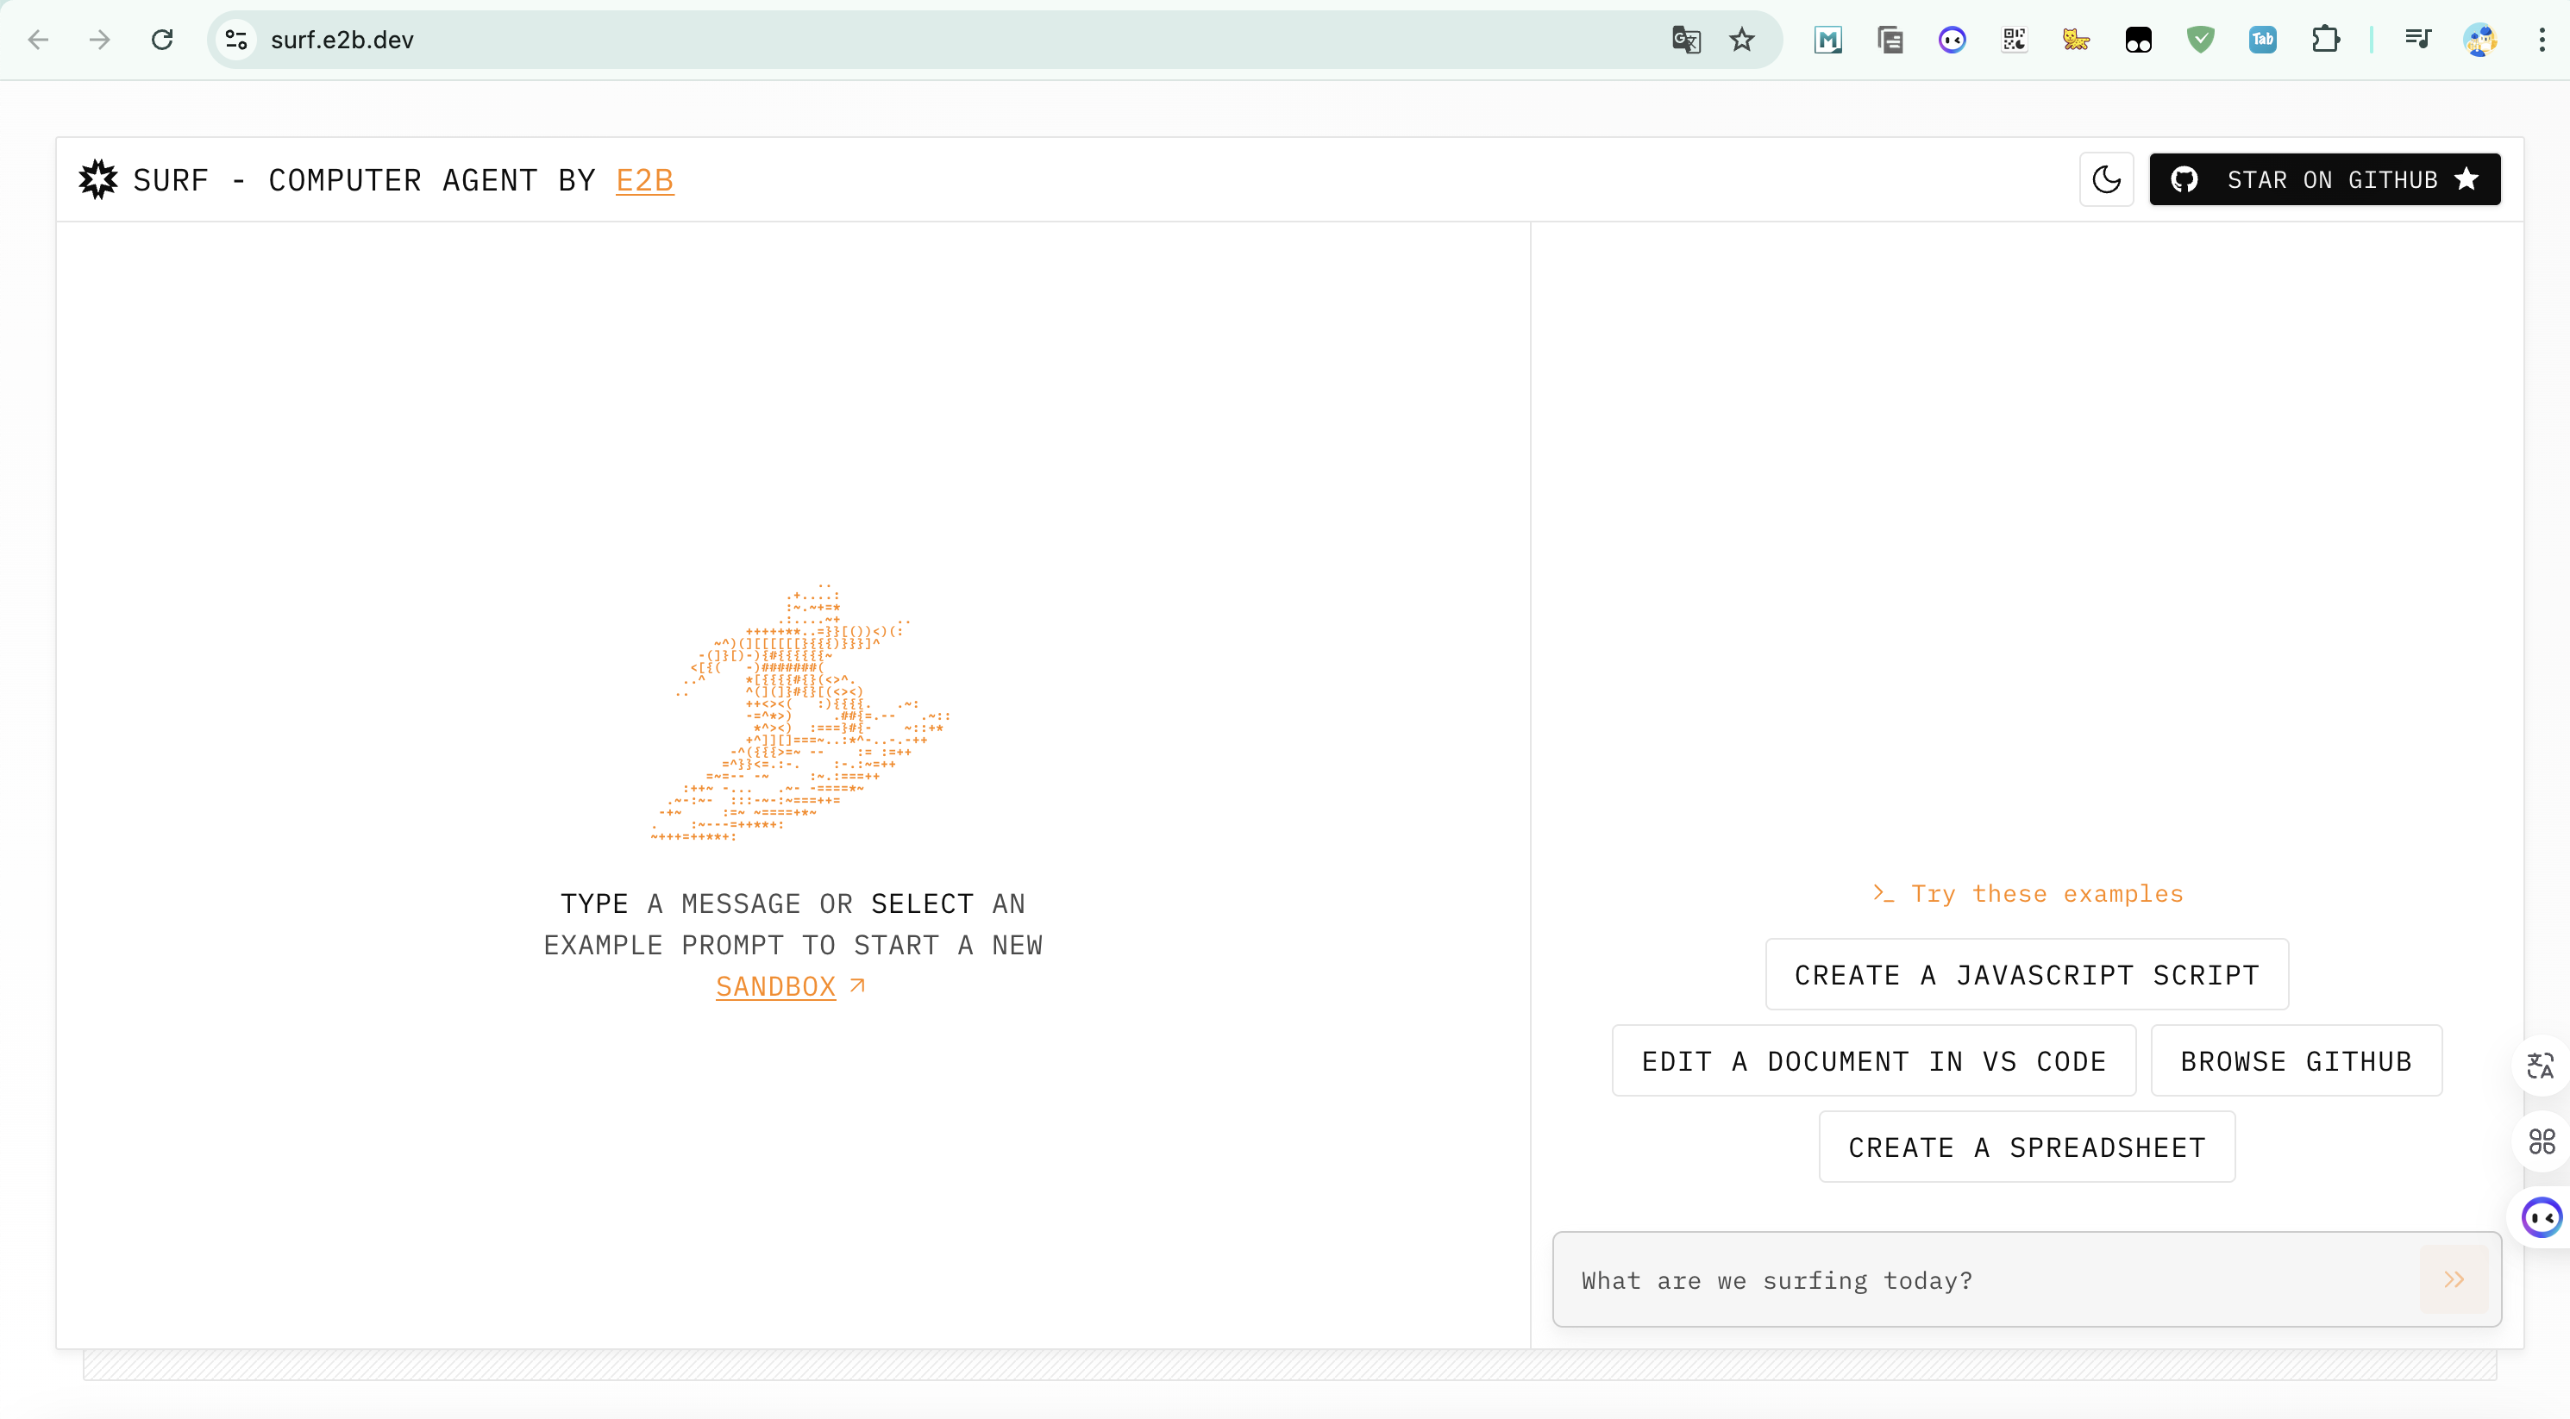Click the Google Translate icon in address bar
2570x1419 pixels.
[x=1686, y=40]
